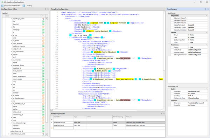Viewport: 210px width, 138px height.
Task: Collapse the Testlauf settings group
Action: click(x=206, y=101)
